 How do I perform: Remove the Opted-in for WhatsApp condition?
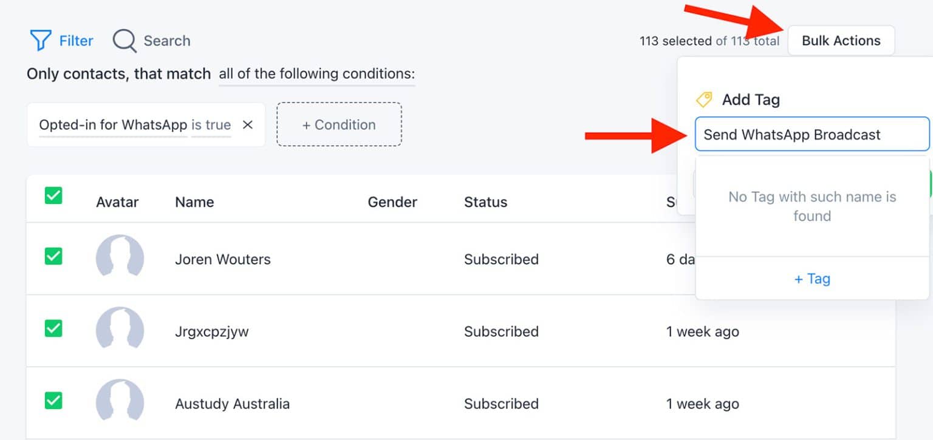tap(248, 125)
